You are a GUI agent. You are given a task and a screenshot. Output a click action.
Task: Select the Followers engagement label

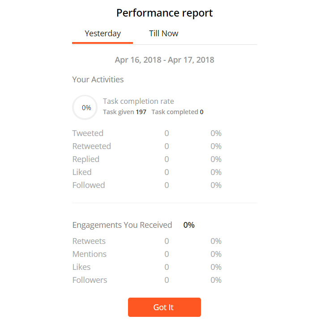pos(90,280)
